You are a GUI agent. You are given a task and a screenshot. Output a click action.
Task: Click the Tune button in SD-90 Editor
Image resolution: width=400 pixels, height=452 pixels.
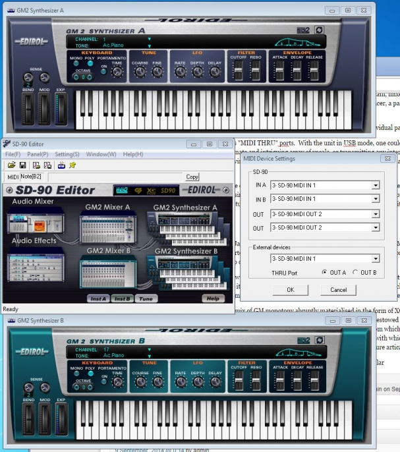[x=146, y=298]
